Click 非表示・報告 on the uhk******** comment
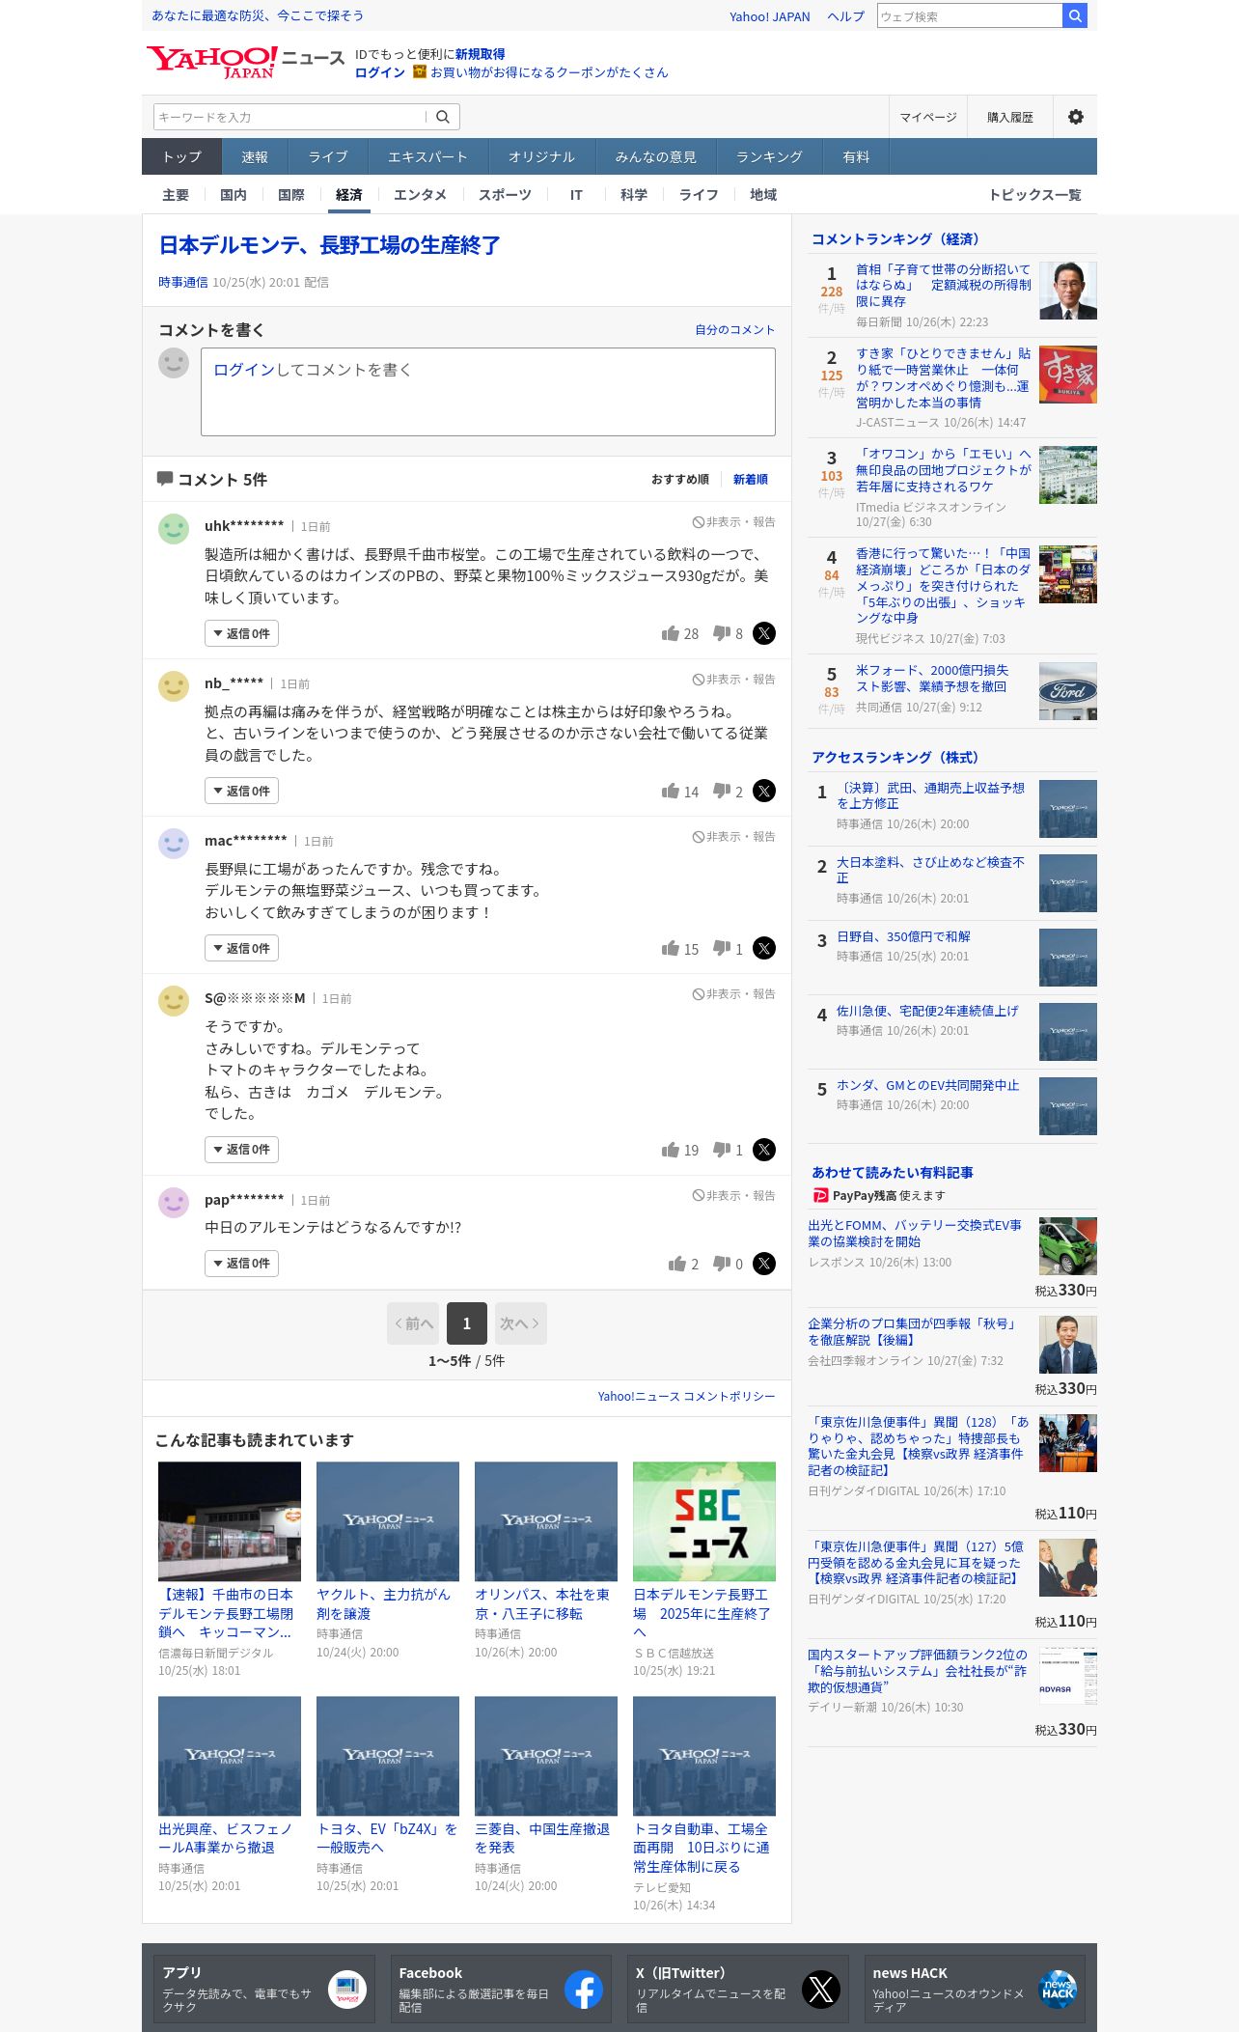The image size is (1239, 2032). 733,522
